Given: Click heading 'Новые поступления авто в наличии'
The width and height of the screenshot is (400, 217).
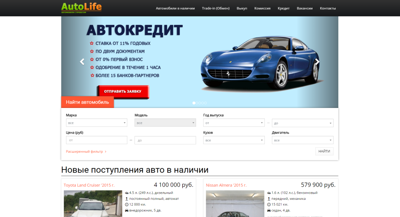Looking at the screenshot, I should coord(135,170).
